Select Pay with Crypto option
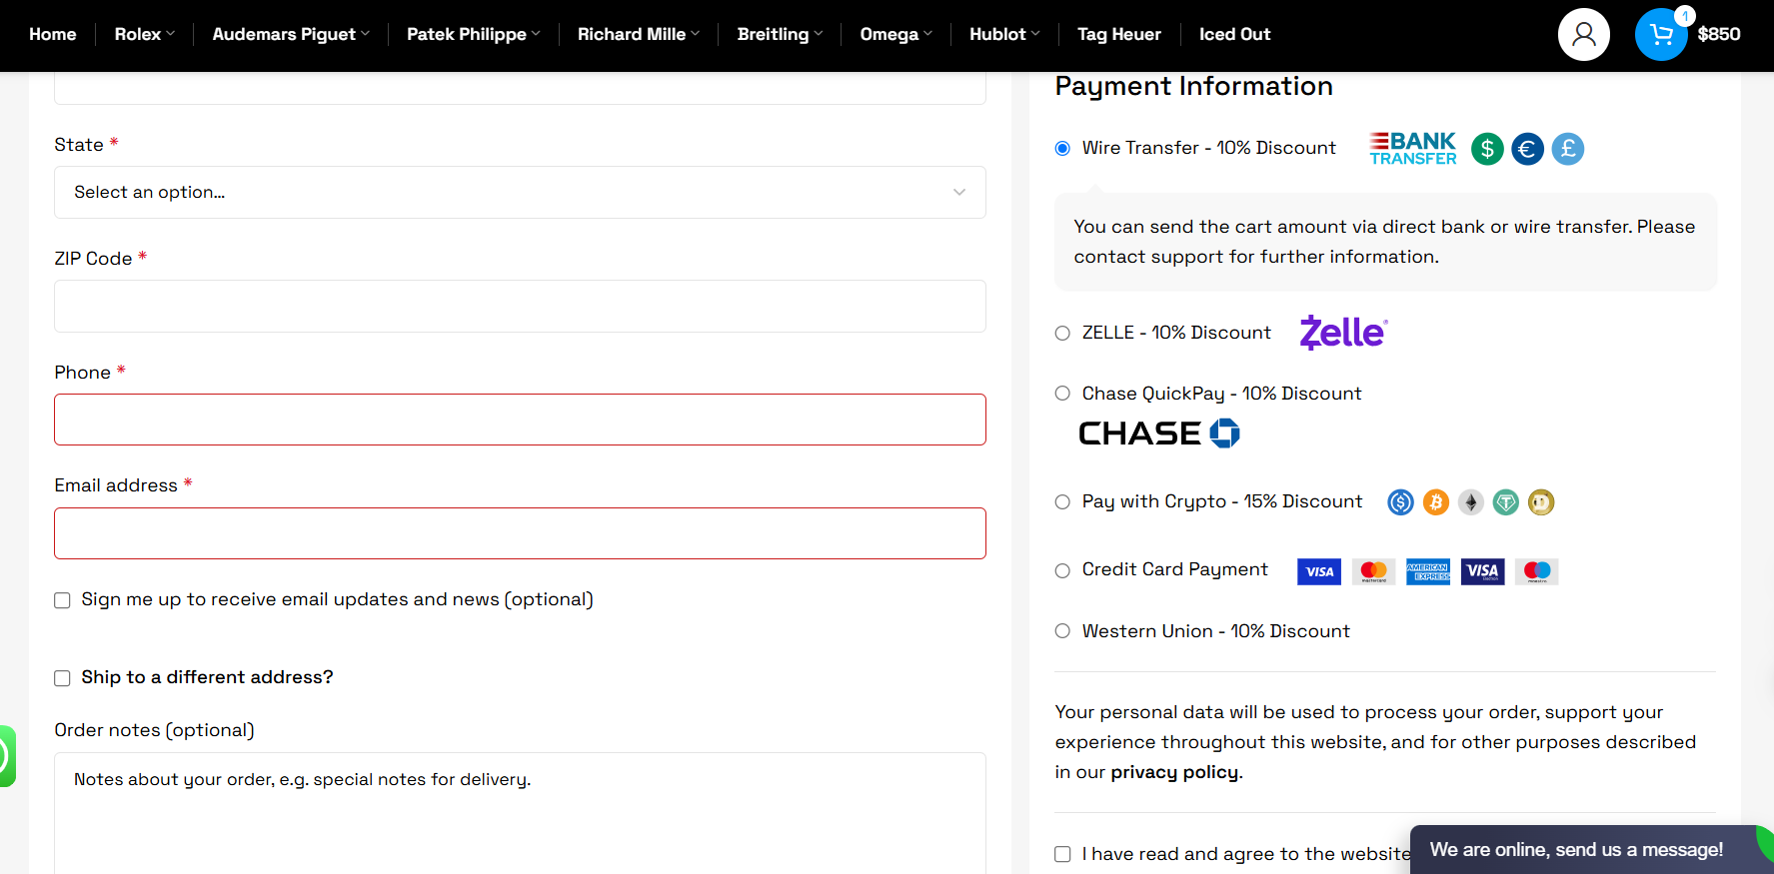1774x874 pixels. click(1062, 502)
